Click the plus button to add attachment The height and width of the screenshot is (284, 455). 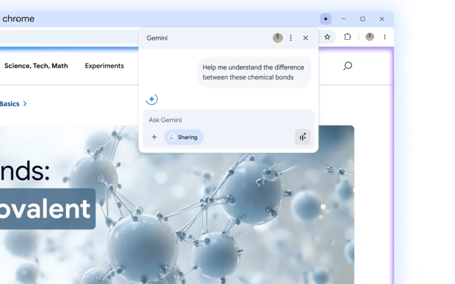pos(154,137)
